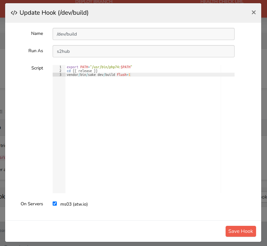Click the code brackets icon in dialog title
The height and width of the screenshot is (246, 267).
point(14,13)
